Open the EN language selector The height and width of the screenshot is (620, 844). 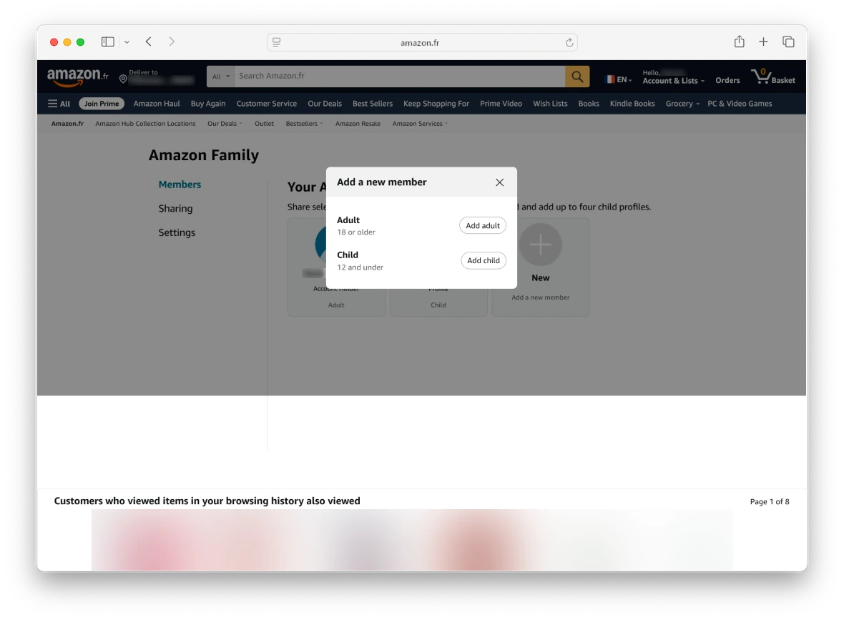pyautogui.click(x=619, y=79)
